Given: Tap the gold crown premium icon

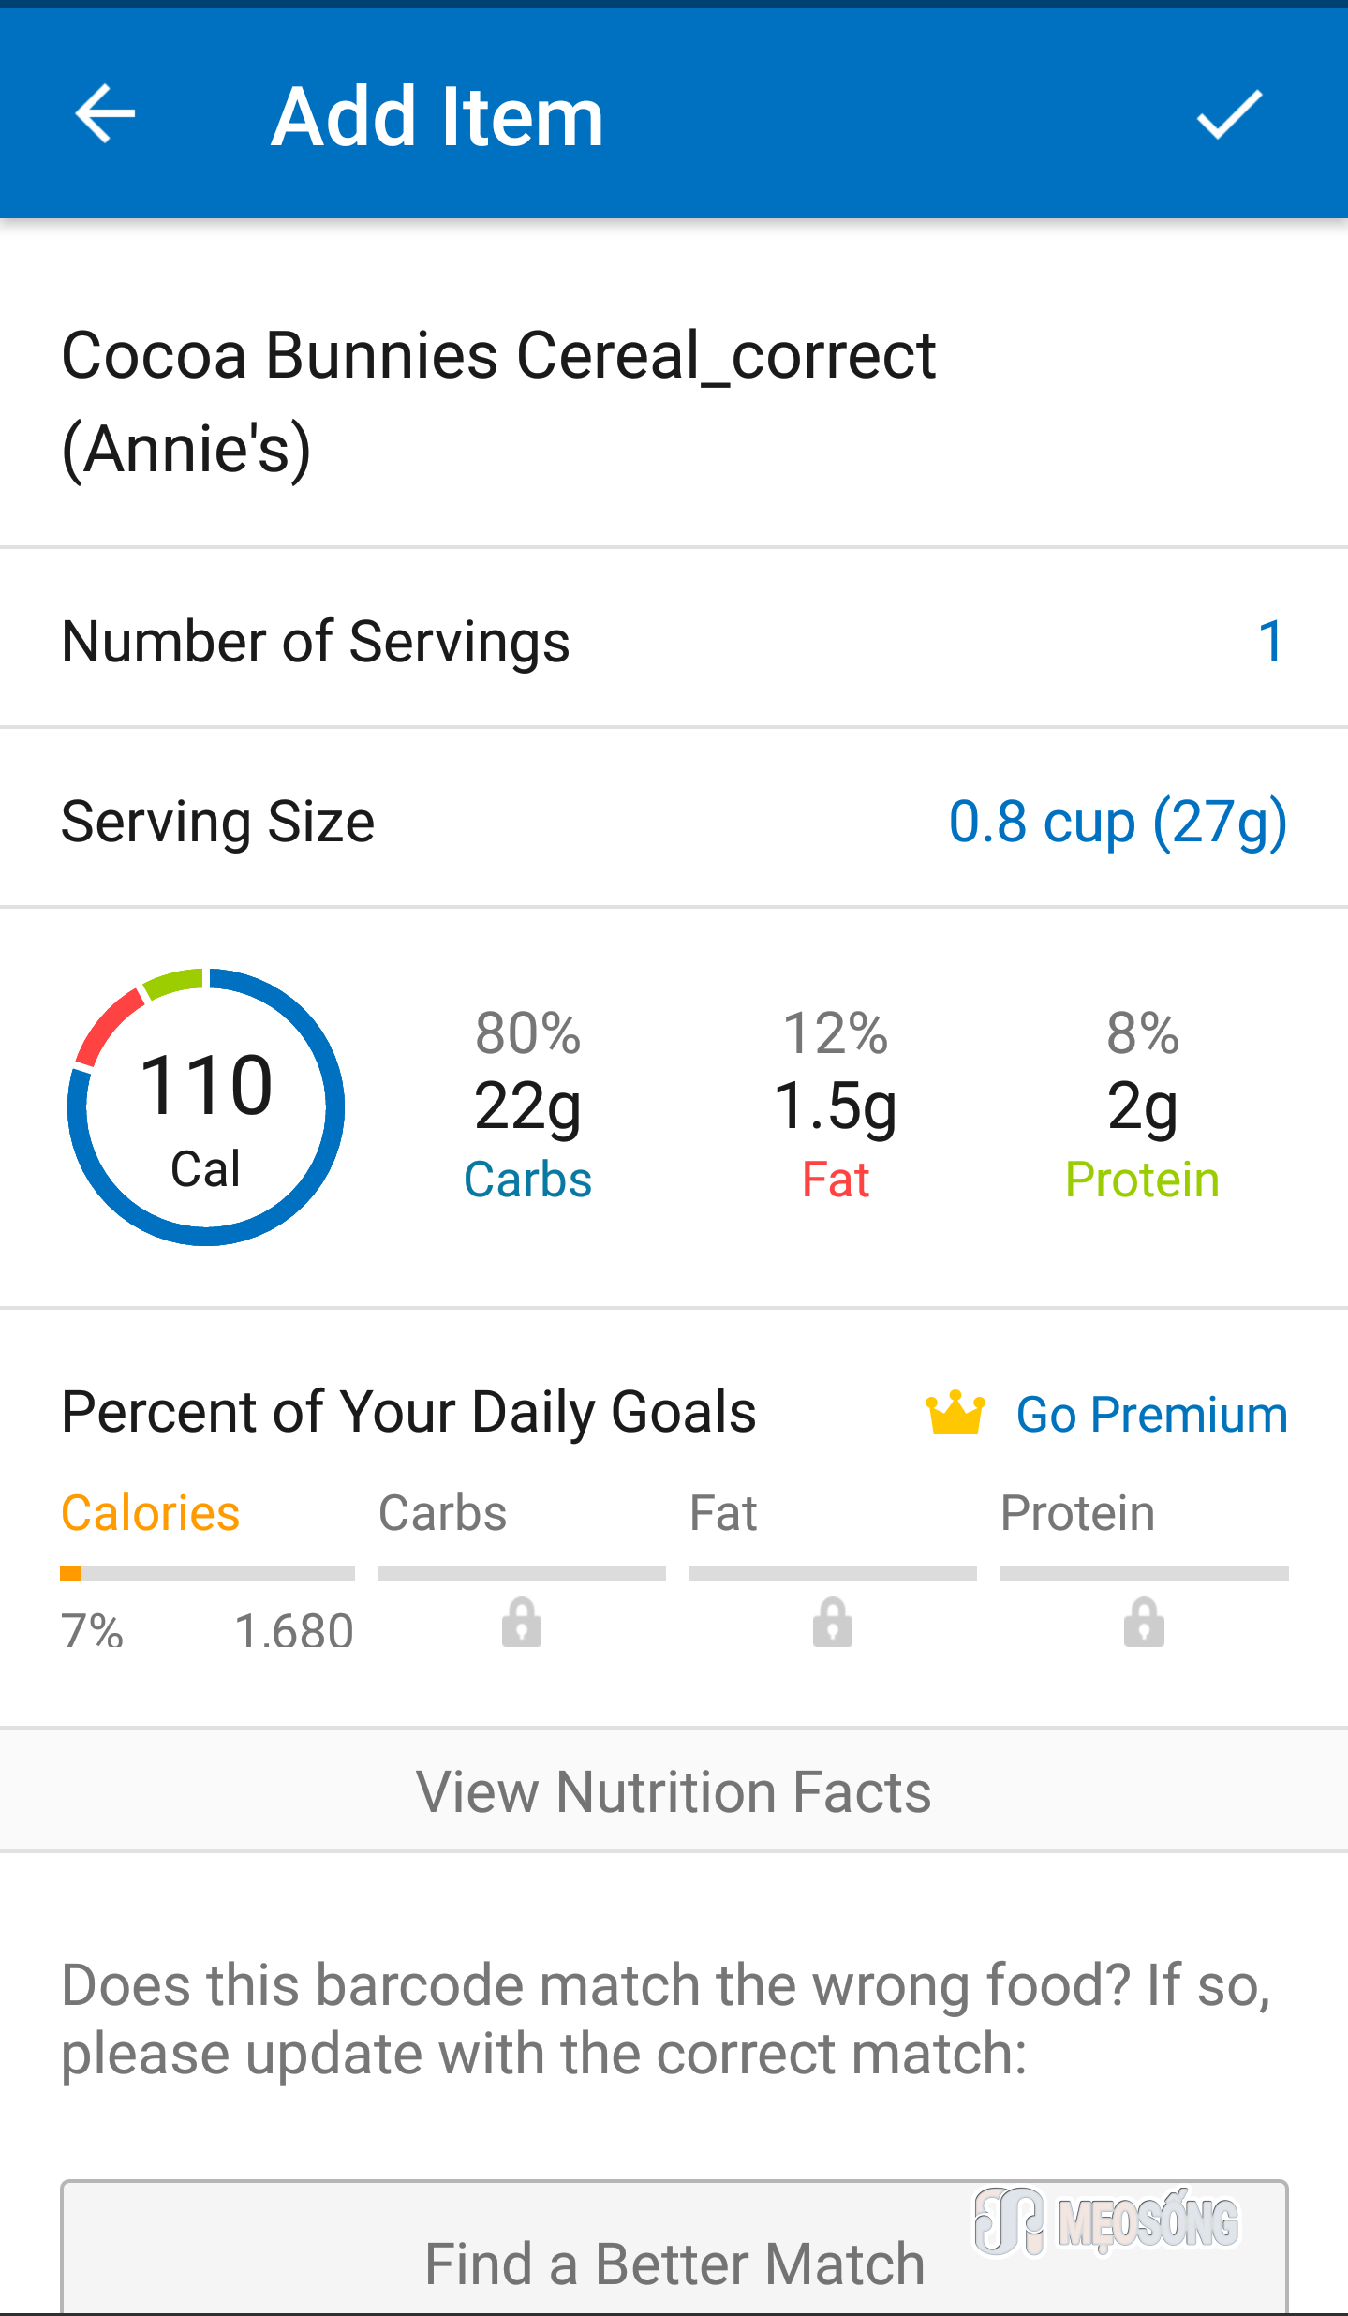Looking at the screenshot, I should coord(955,1413).
